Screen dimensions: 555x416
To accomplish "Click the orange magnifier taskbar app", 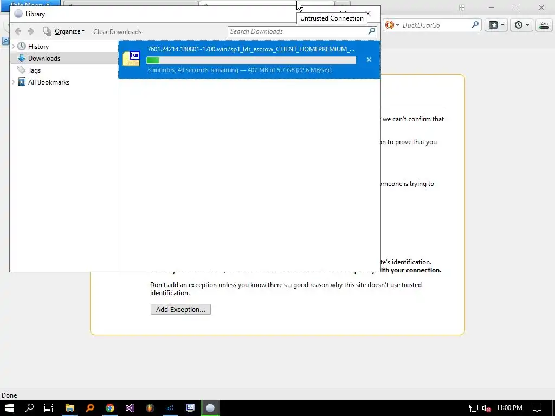I will coord(90,408).
